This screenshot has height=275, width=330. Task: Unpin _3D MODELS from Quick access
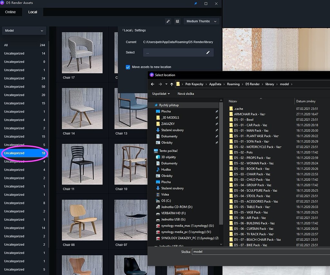click(x=217, y=117)
